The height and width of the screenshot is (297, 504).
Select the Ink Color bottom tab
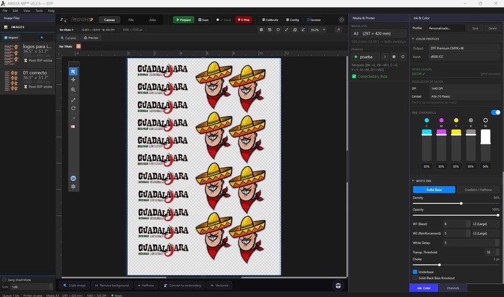[423, 288]
